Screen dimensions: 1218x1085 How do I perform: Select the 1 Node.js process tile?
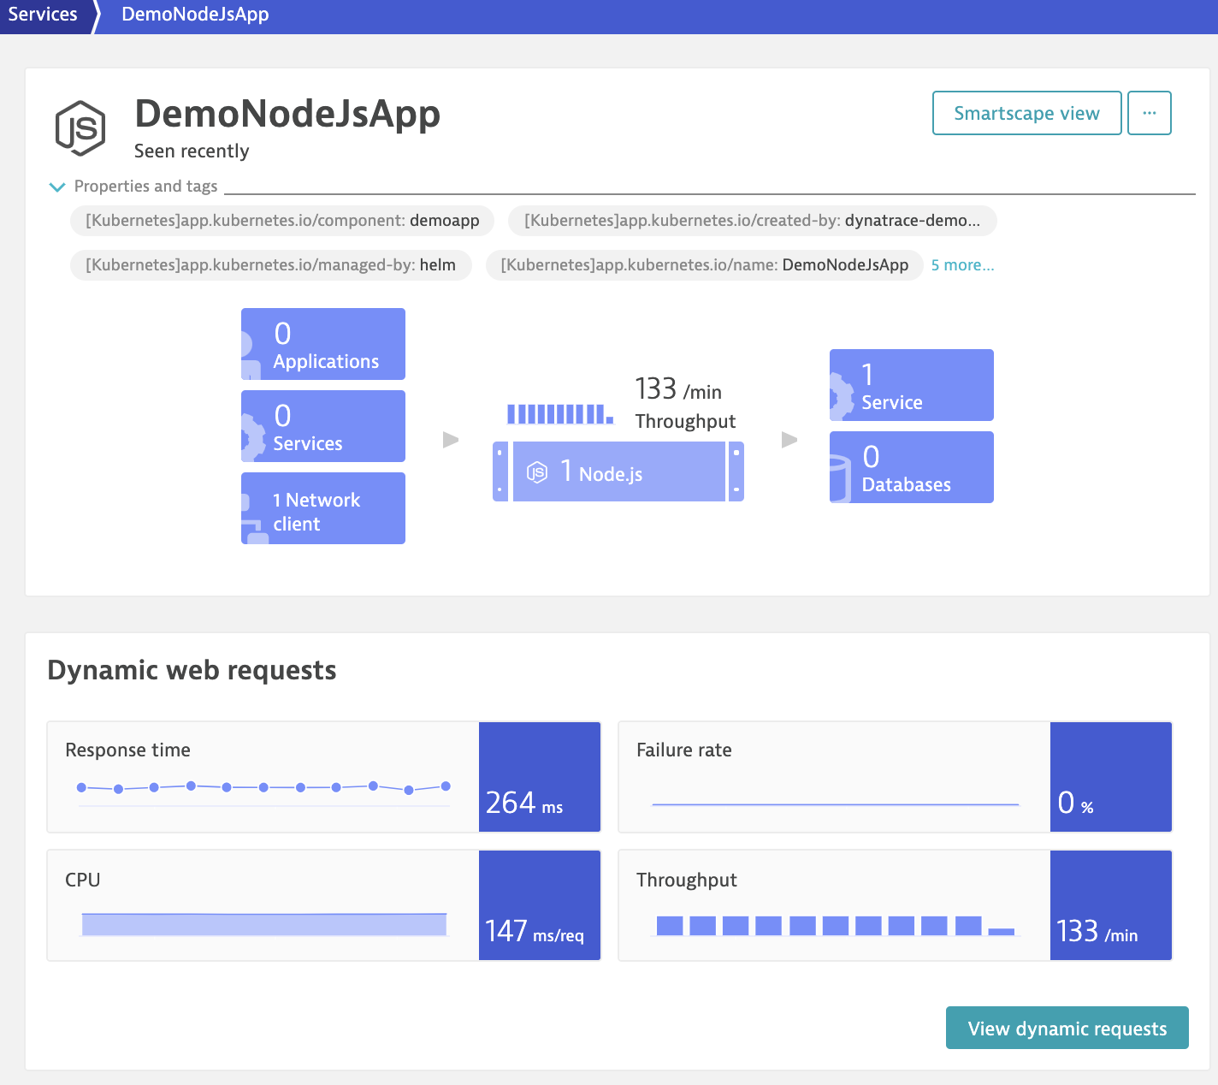[x=618, y=471]
